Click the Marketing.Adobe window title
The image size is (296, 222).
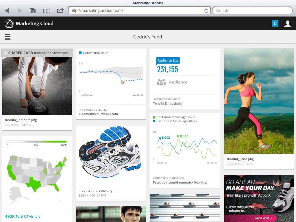point(148,3)
